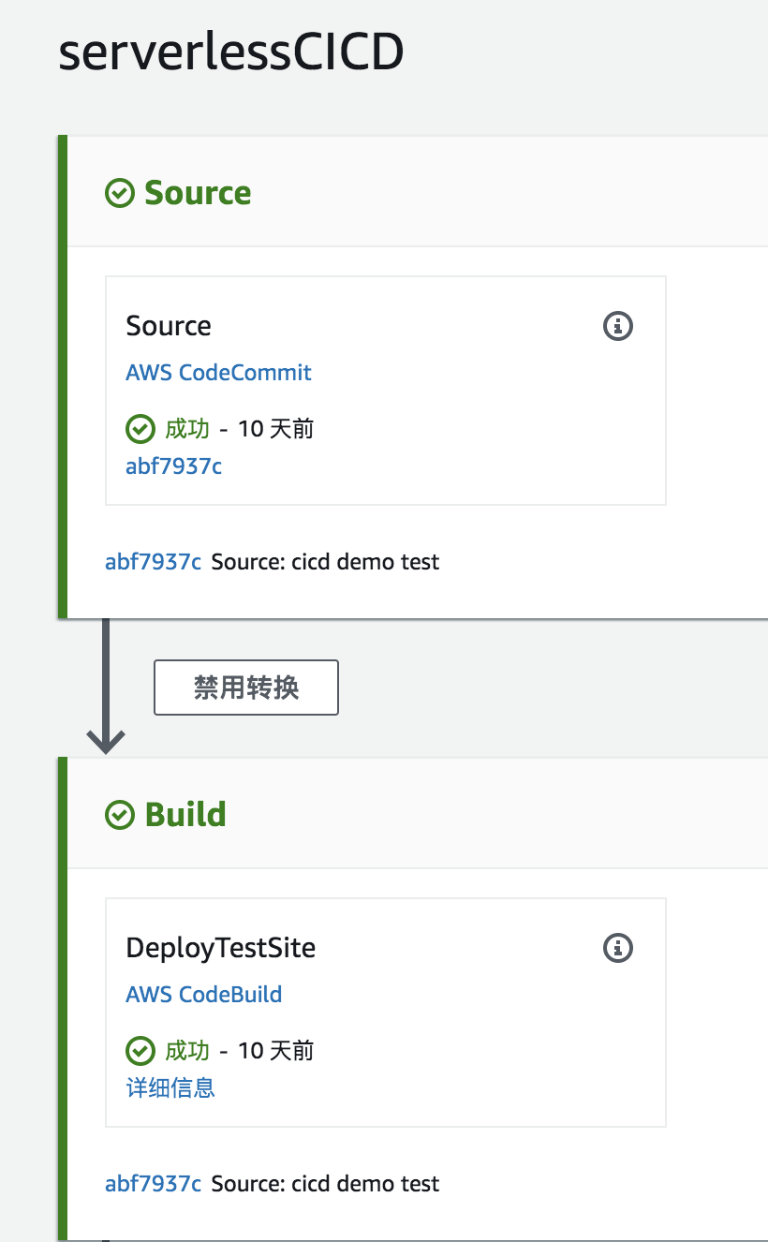Screen dimensions: 768x1242
Task: Click the Source stage heading text
Action: 198,194
